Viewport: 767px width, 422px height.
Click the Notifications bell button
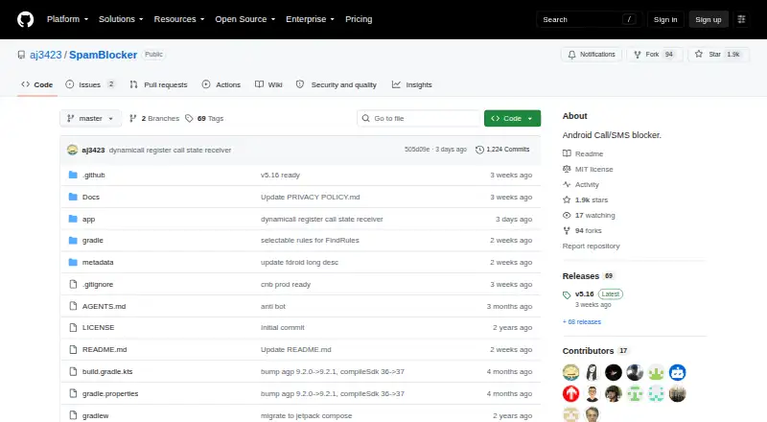(592, 55)
